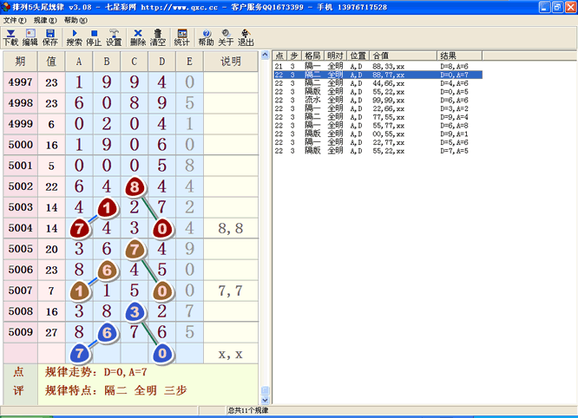Sort by the 点 column header
This screenshot has height=418, width=578.
click(279, 56)
